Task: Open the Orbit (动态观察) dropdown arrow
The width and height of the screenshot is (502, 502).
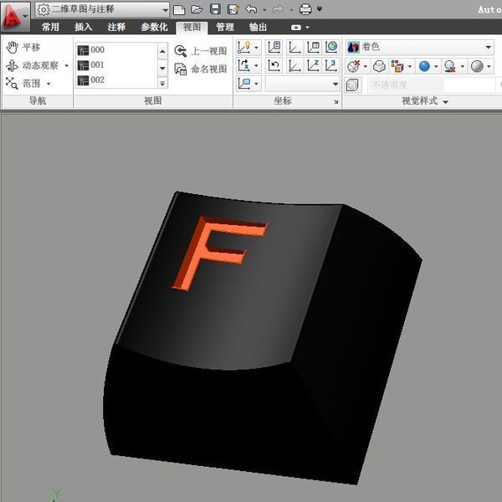Action: point(66,65)
